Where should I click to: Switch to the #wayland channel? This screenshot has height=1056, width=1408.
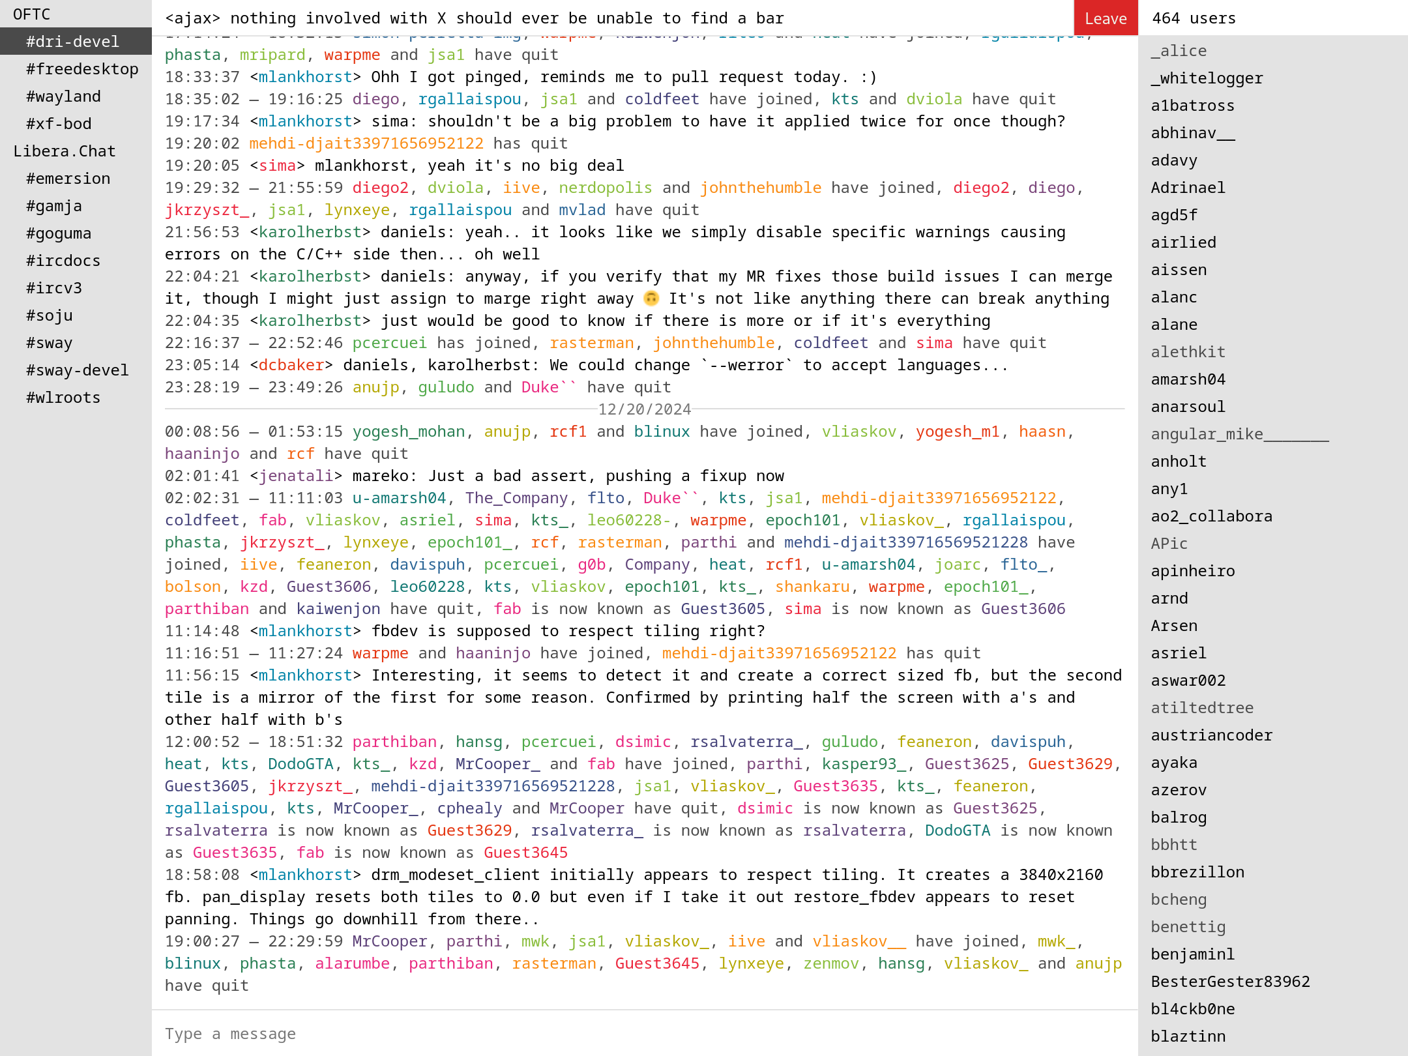point(63,96)
